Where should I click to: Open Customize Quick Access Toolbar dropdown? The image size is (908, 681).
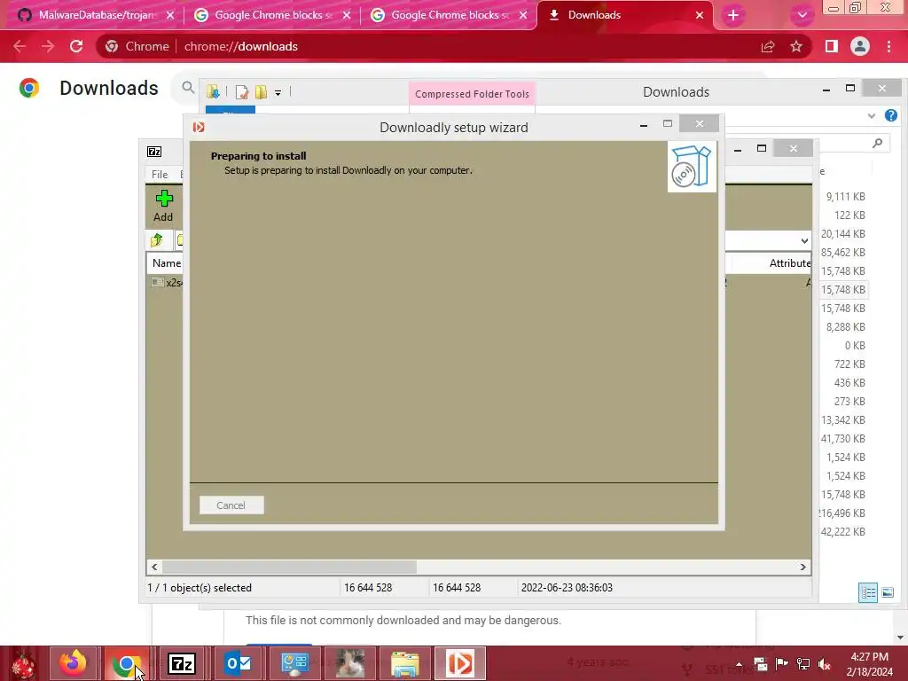click(278, 92)
